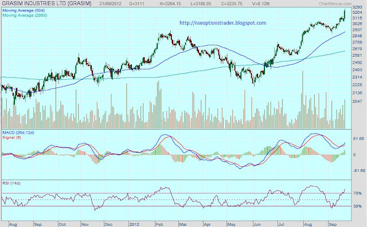Screen dimensions: 367x227
Task: Click the 2937 price axis label
Action: point(357,30)
